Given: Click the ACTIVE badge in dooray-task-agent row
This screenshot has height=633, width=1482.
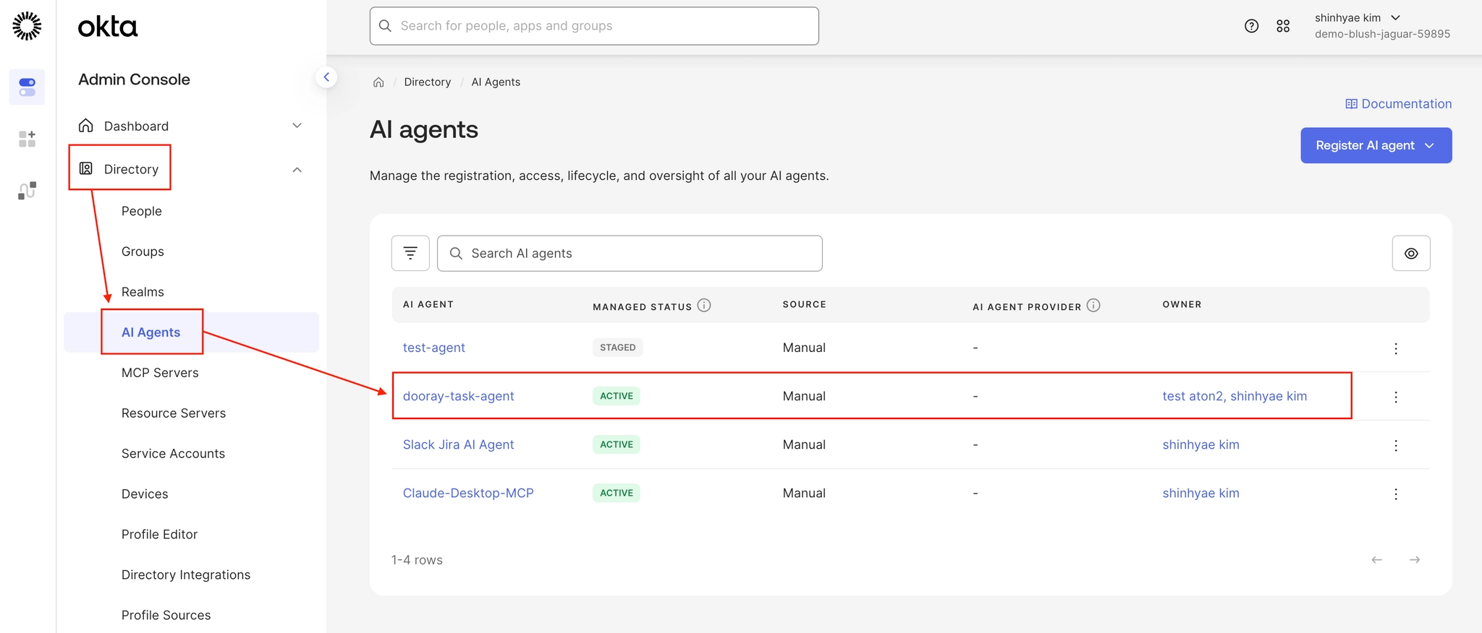Looking at the screenshot, I should pyautogui.click(x=617, y=396).
